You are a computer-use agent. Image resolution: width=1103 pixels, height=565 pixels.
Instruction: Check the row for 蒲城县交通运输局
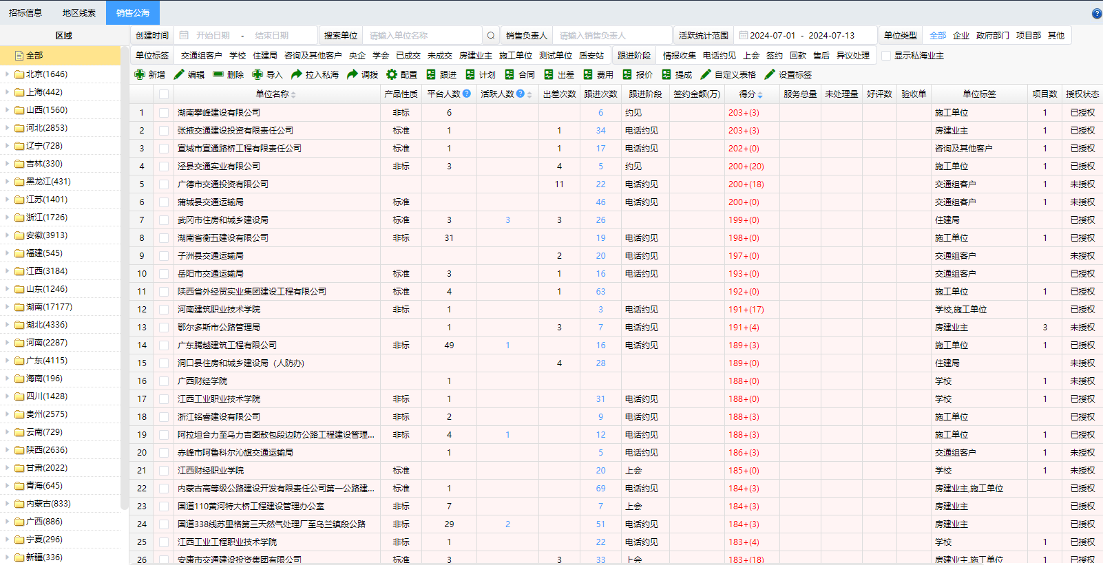164,202
